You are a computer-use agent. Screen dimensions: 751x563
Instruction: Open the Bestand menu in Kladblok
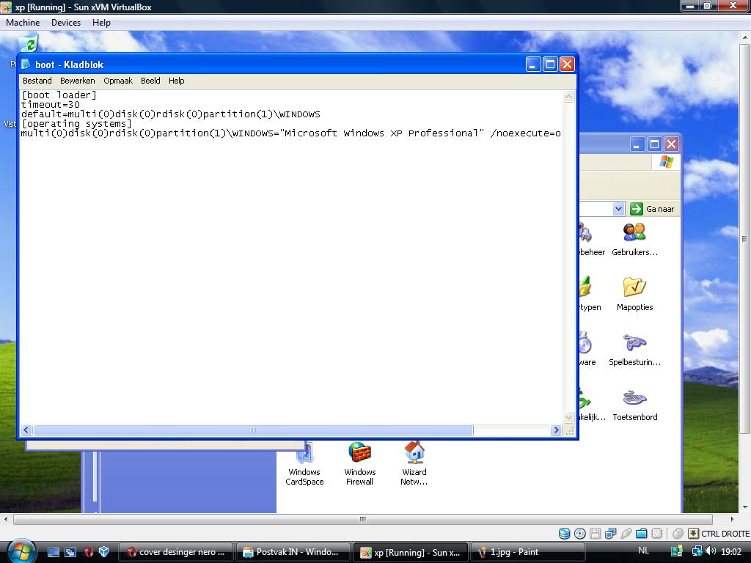click(x=37, y=81)
